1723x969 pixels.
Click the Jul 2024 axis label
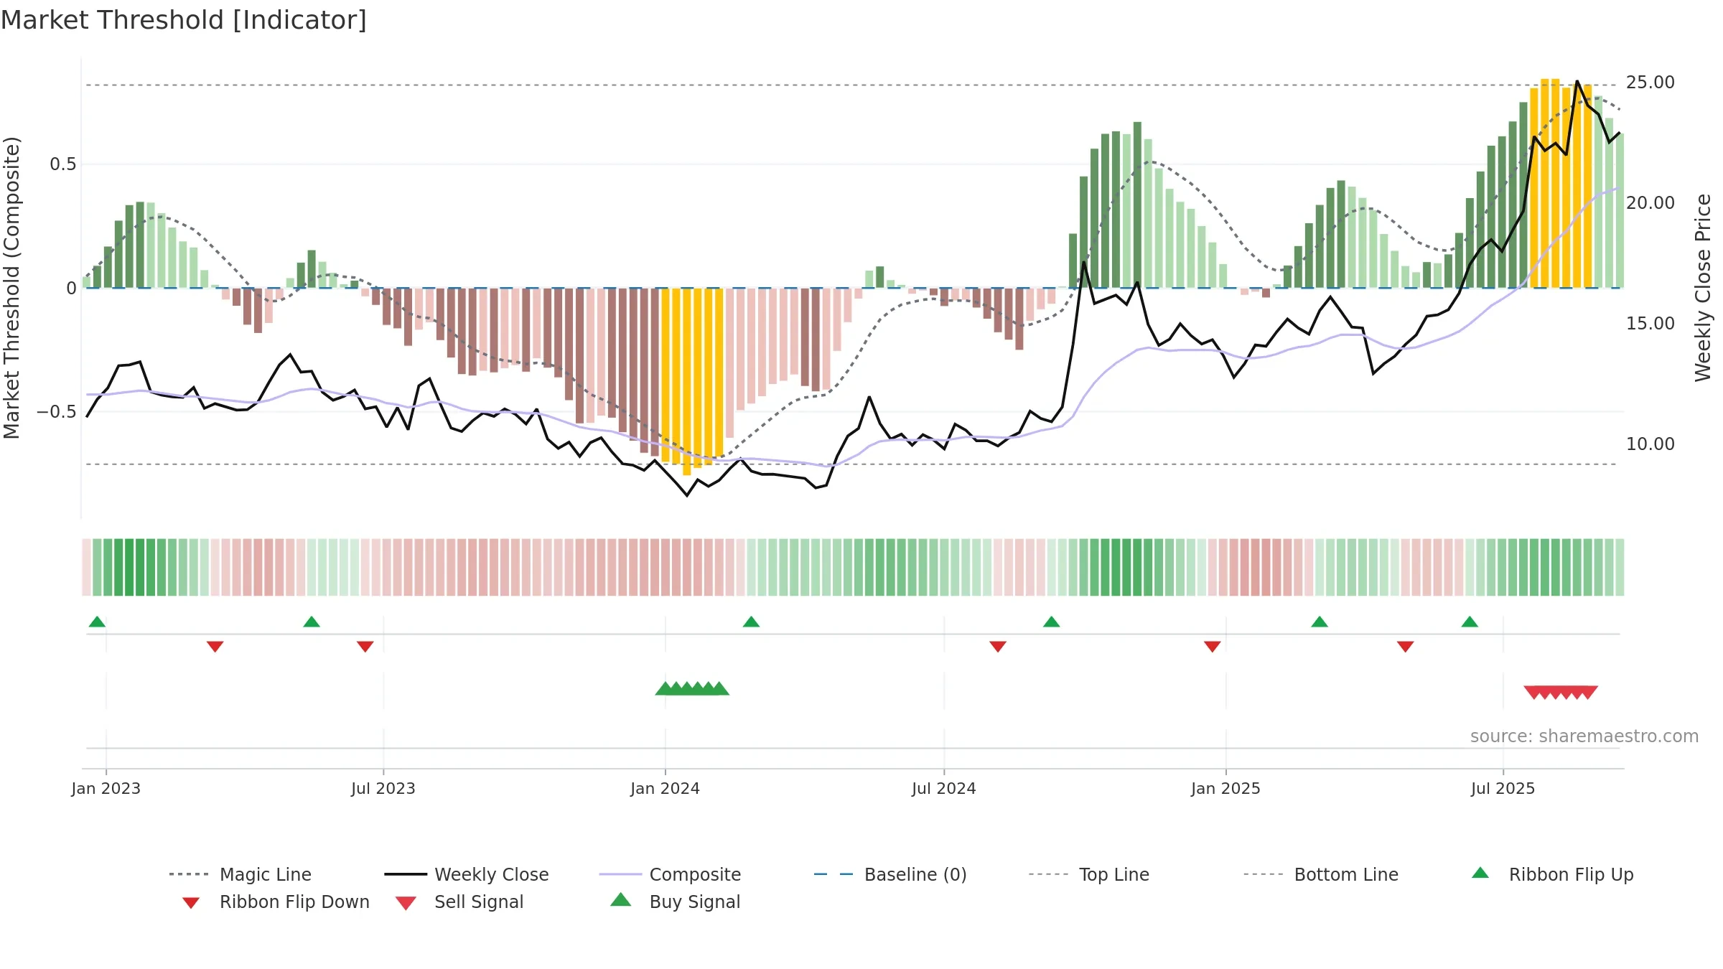click(x=944, y=788)
